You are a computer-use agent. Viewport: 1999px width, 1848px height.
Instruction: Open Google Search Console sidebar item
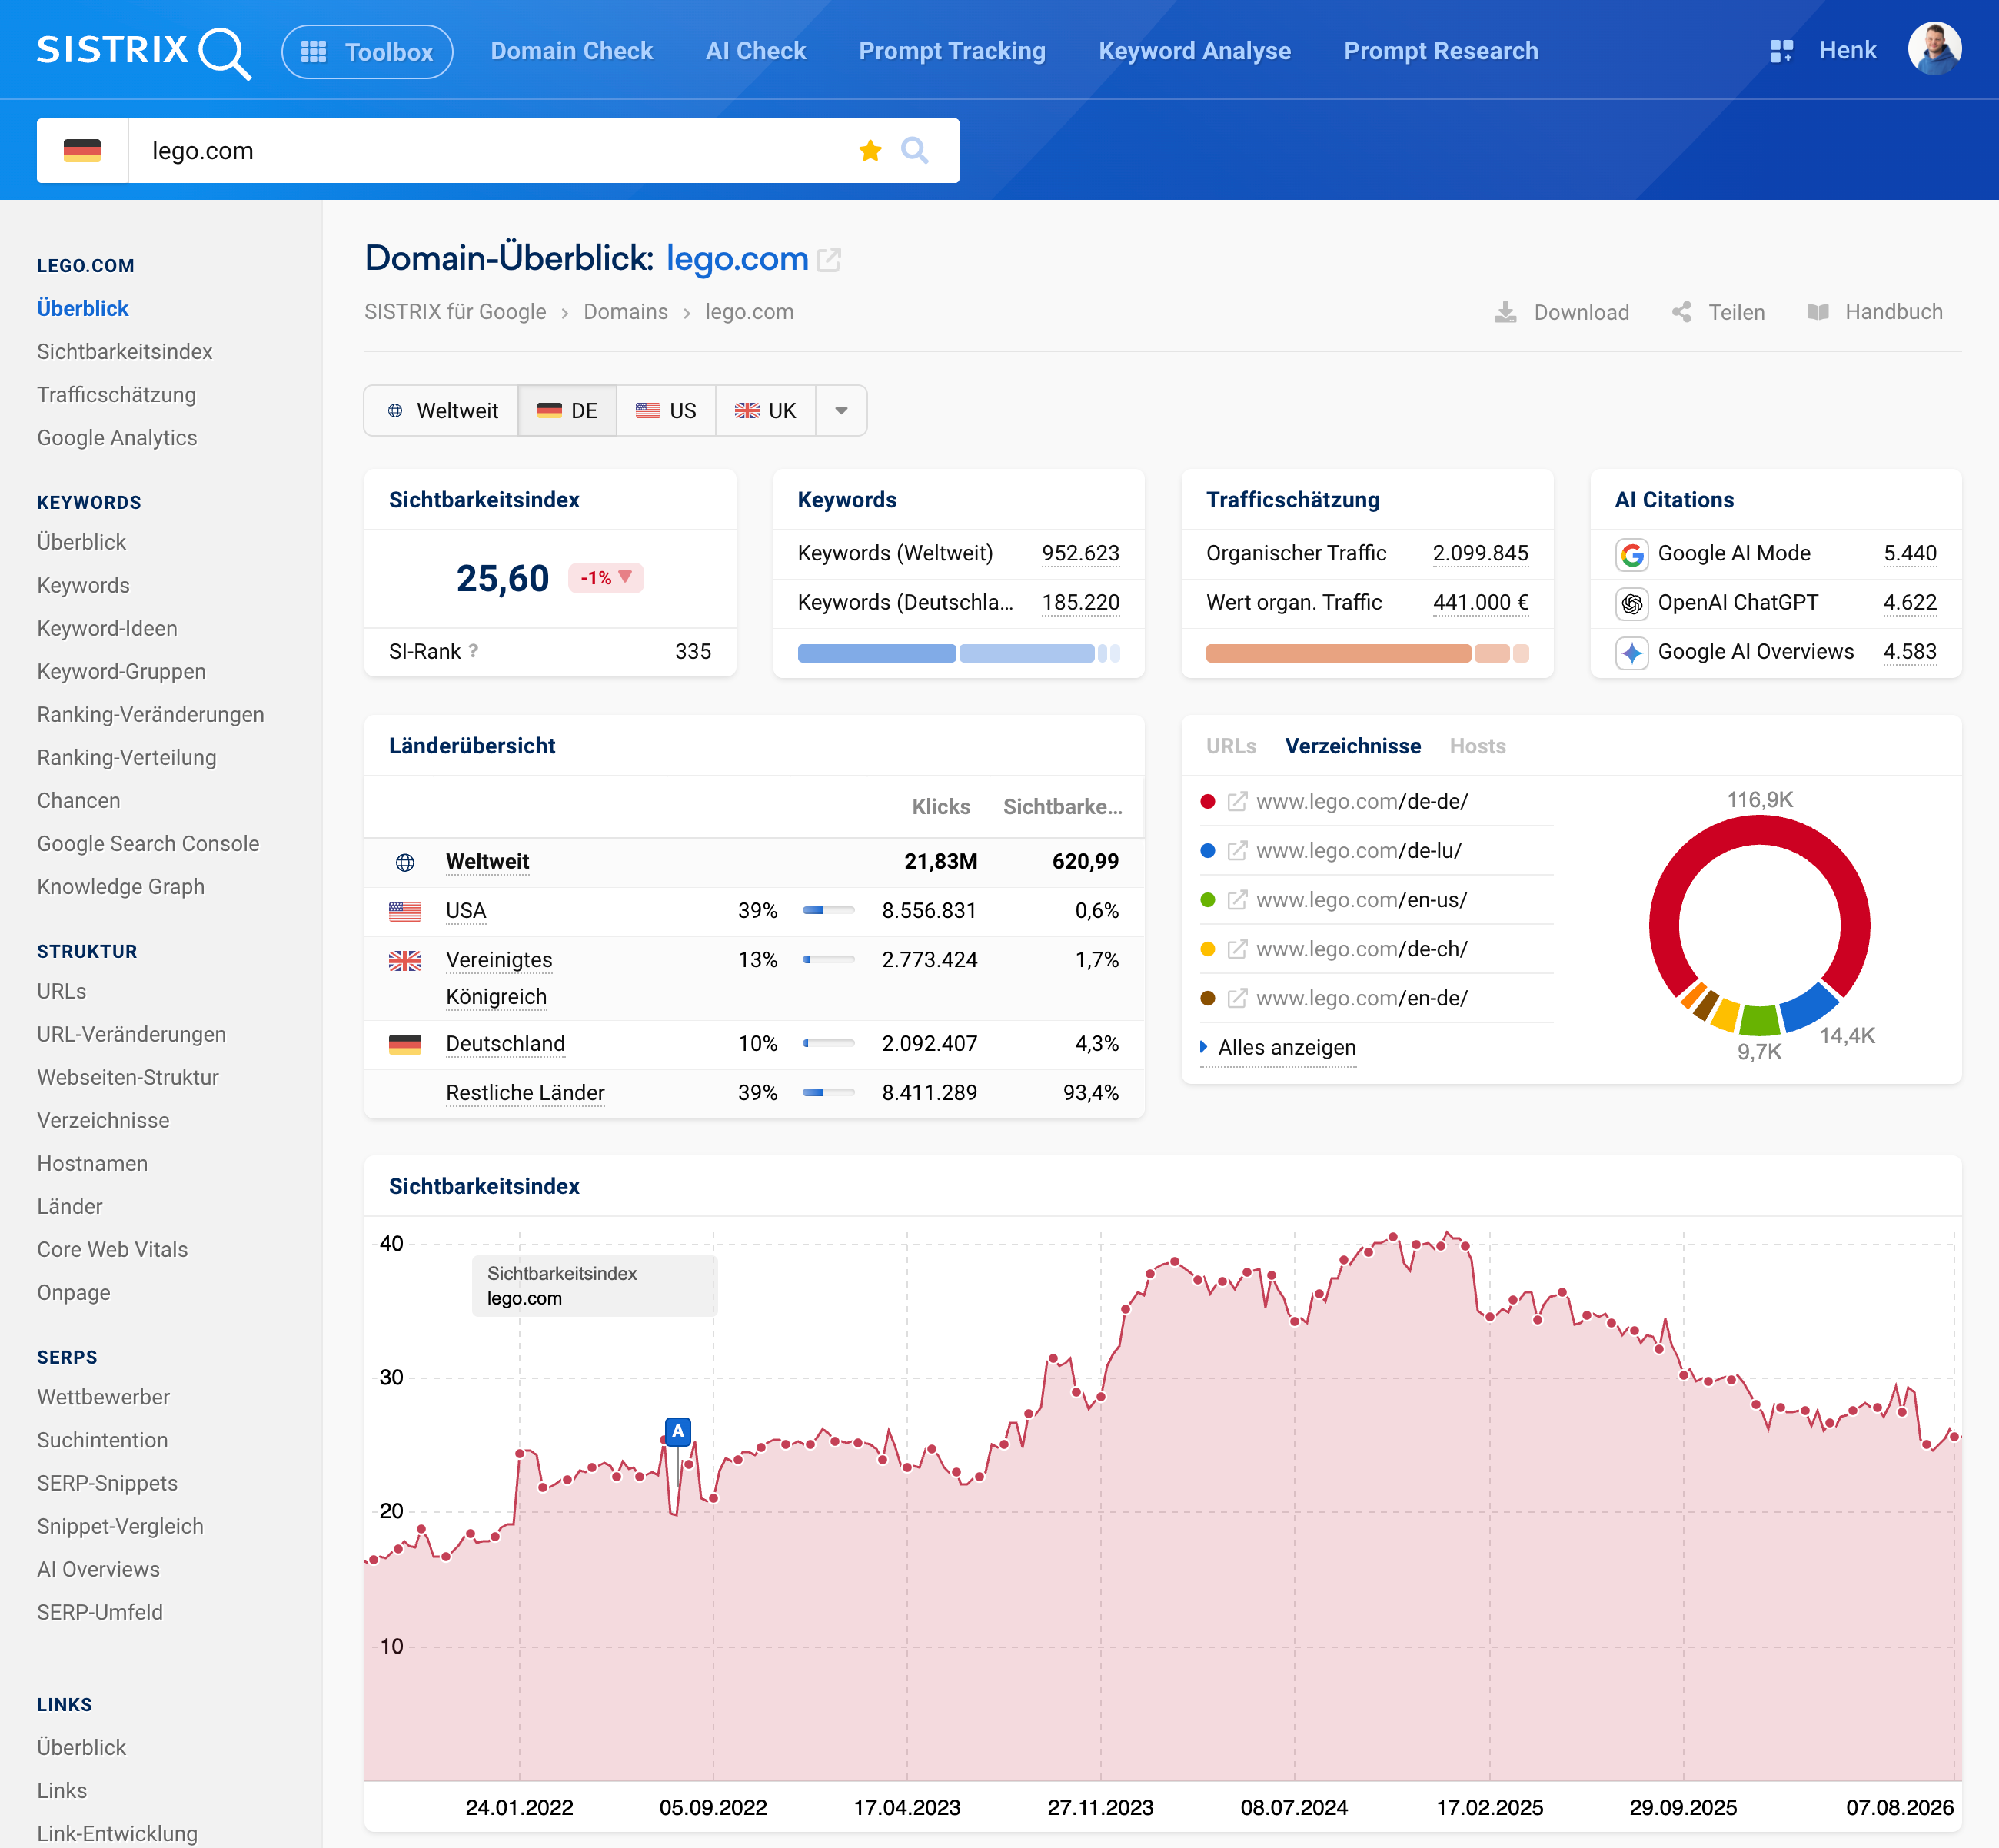point(148,844)
